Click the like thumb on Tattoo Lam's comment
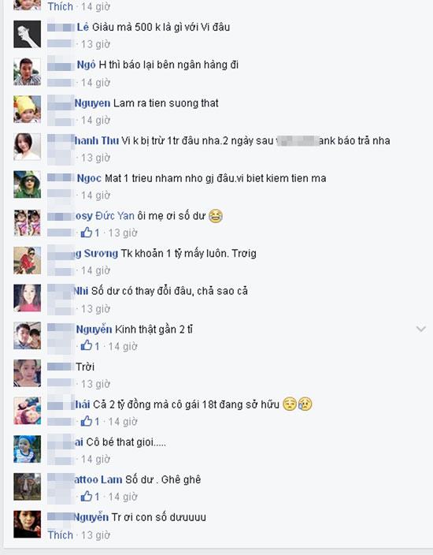Screen dimensions: 433x555 (87, 497)
